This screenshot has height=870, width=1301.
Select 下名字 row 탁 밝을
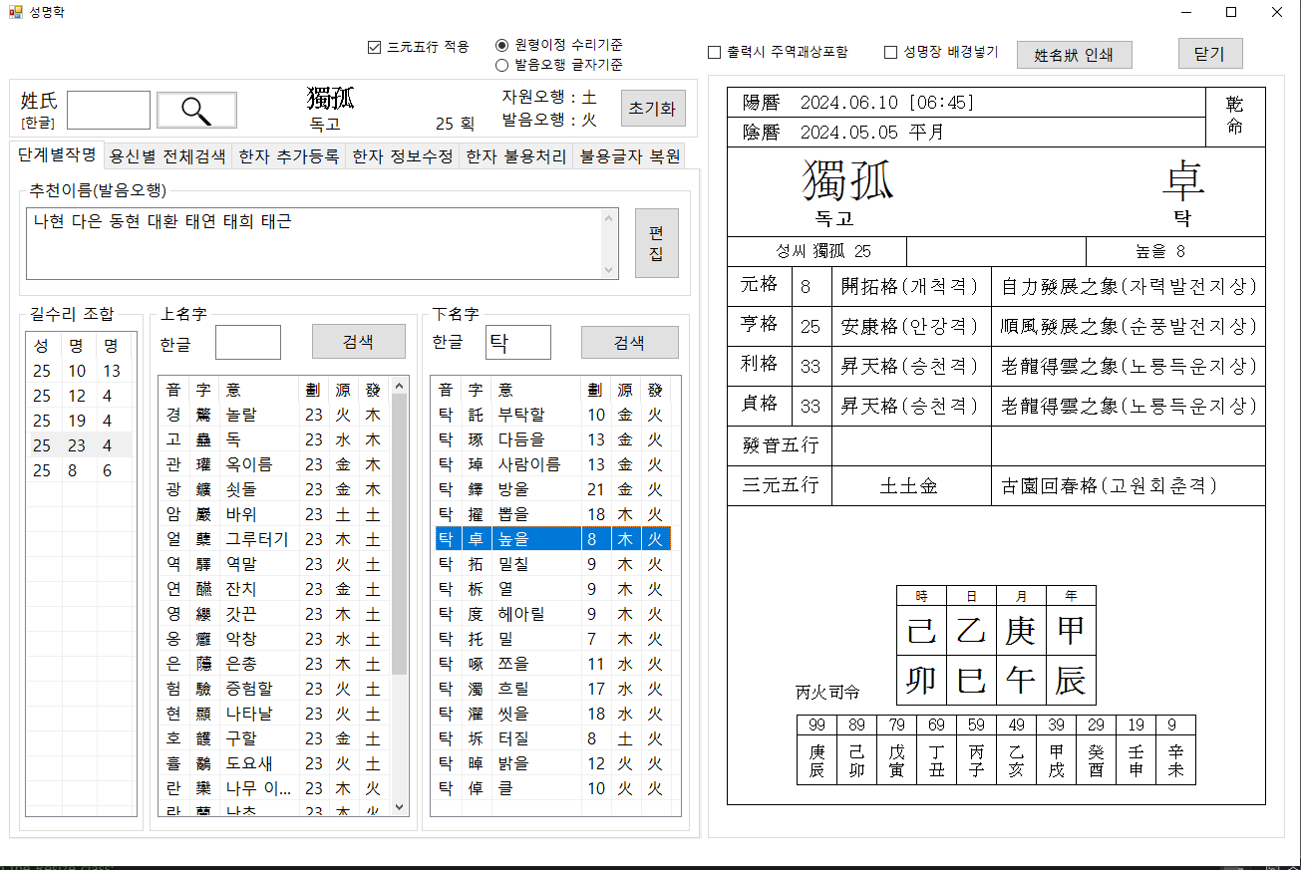click(x=553, y=763)
